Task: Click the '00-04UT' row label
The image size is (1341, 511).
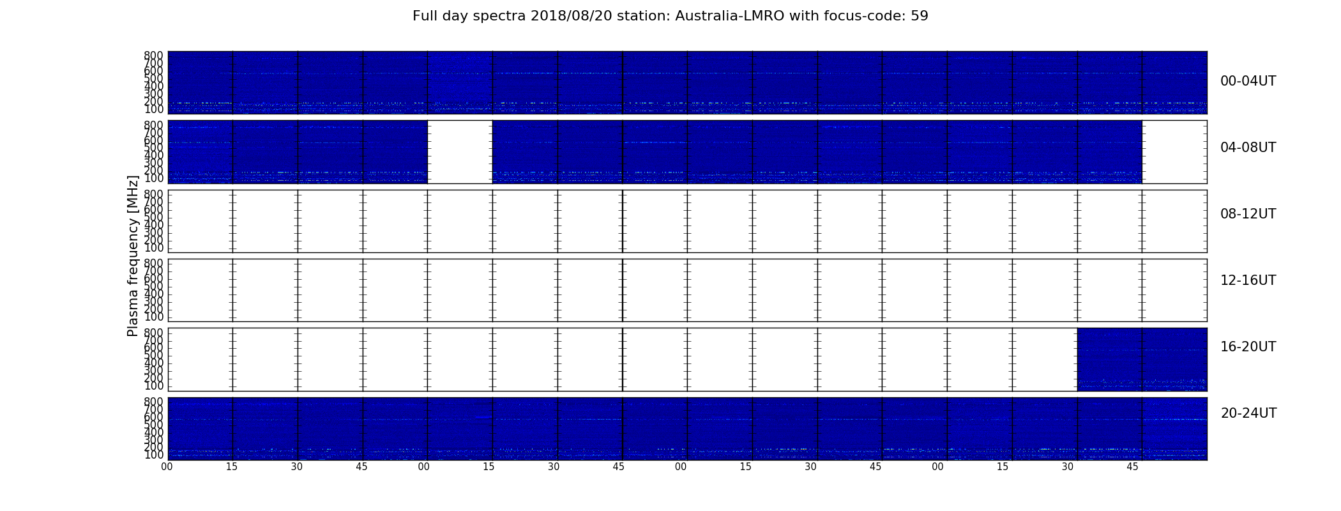Action: coord(1248,81)
